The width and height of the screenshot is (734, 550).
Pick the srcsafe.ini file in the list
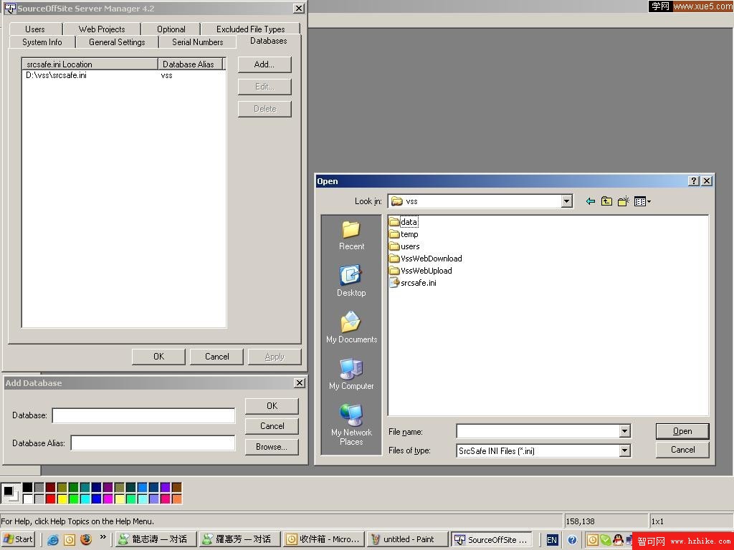click(x=413, y=283)
